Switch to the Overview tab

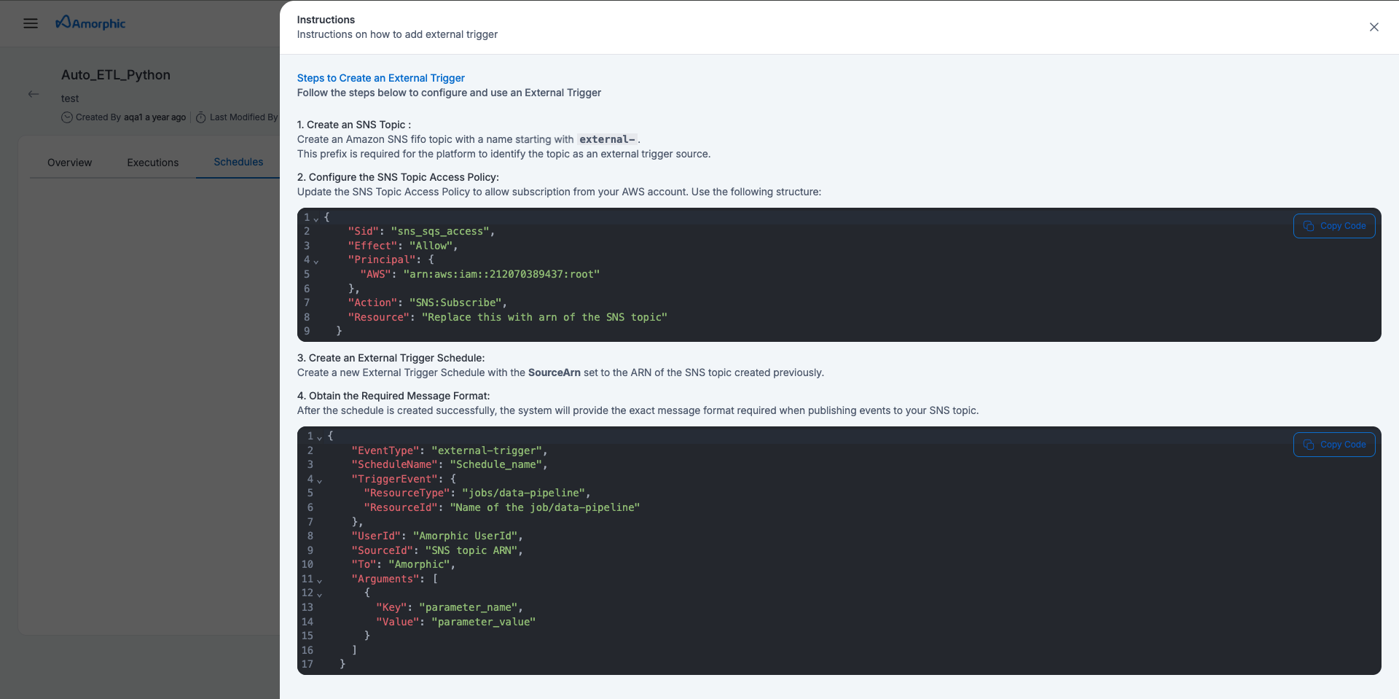click(x=69, y=163)
